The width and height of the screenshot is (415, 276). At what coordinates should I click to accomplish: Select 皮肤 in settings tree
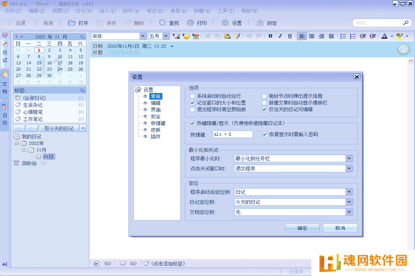point(156,130)
